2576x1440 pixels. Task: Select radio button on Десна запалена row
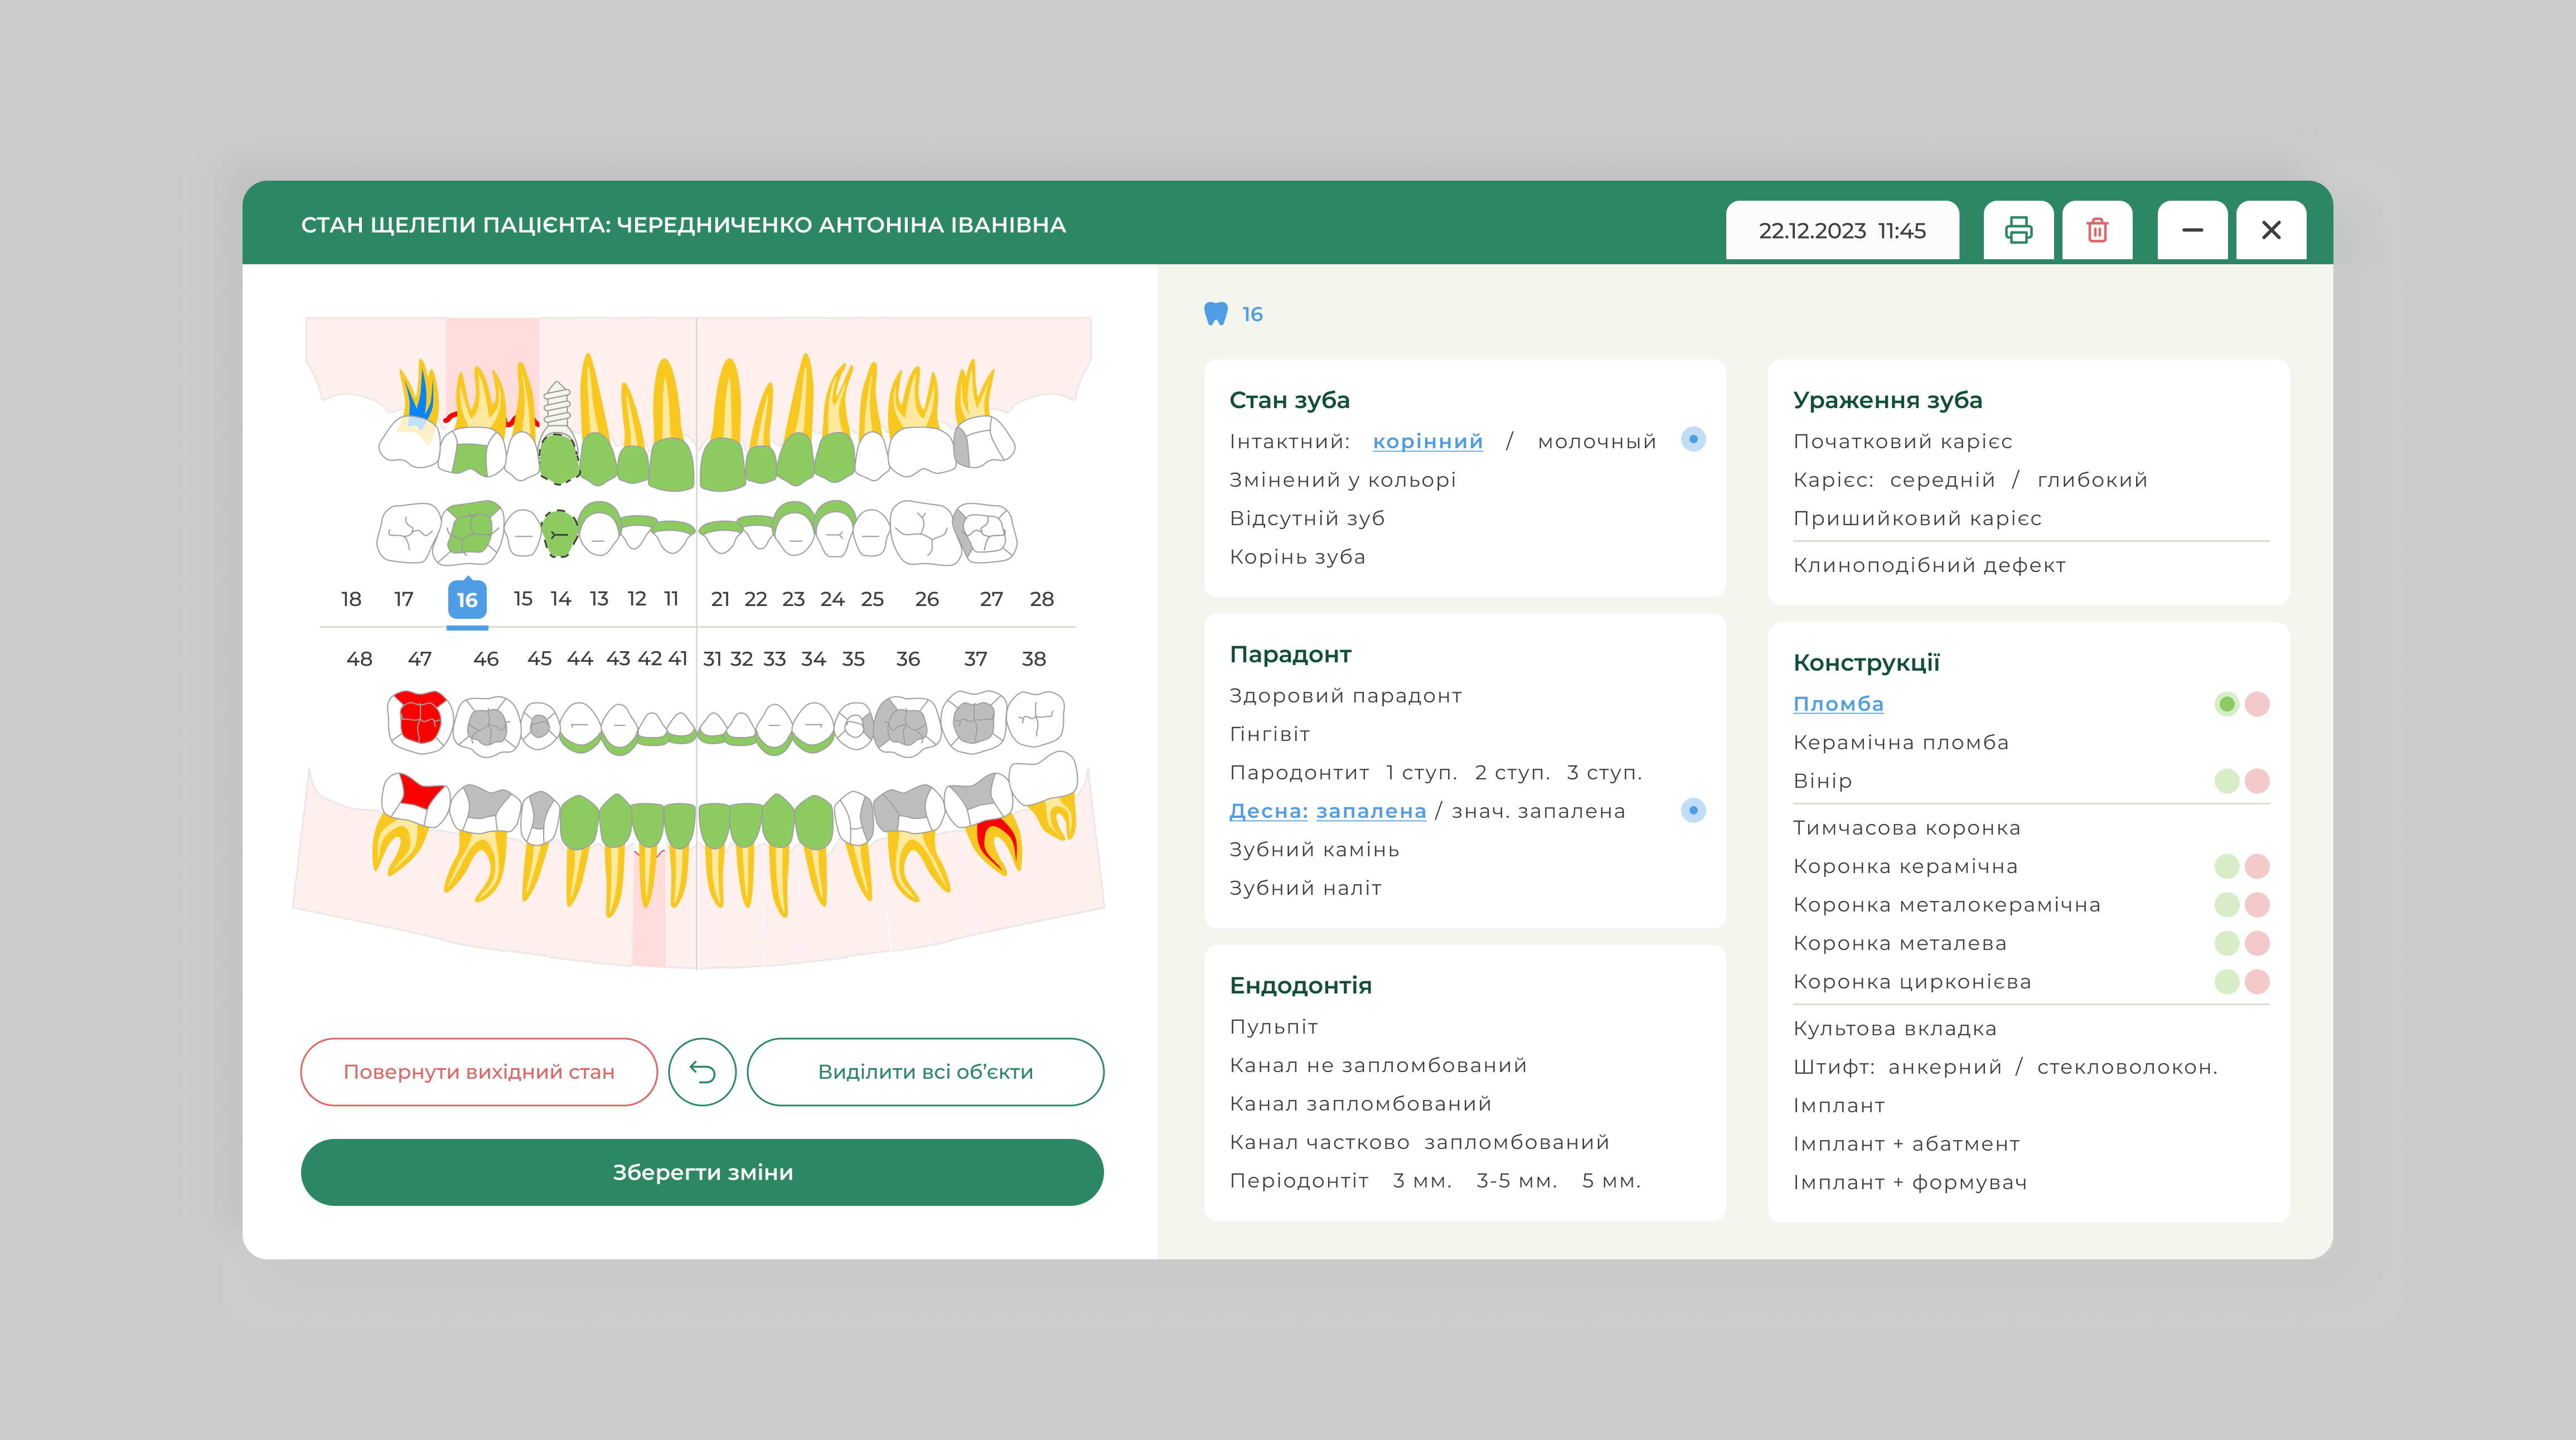(1693, 810)
